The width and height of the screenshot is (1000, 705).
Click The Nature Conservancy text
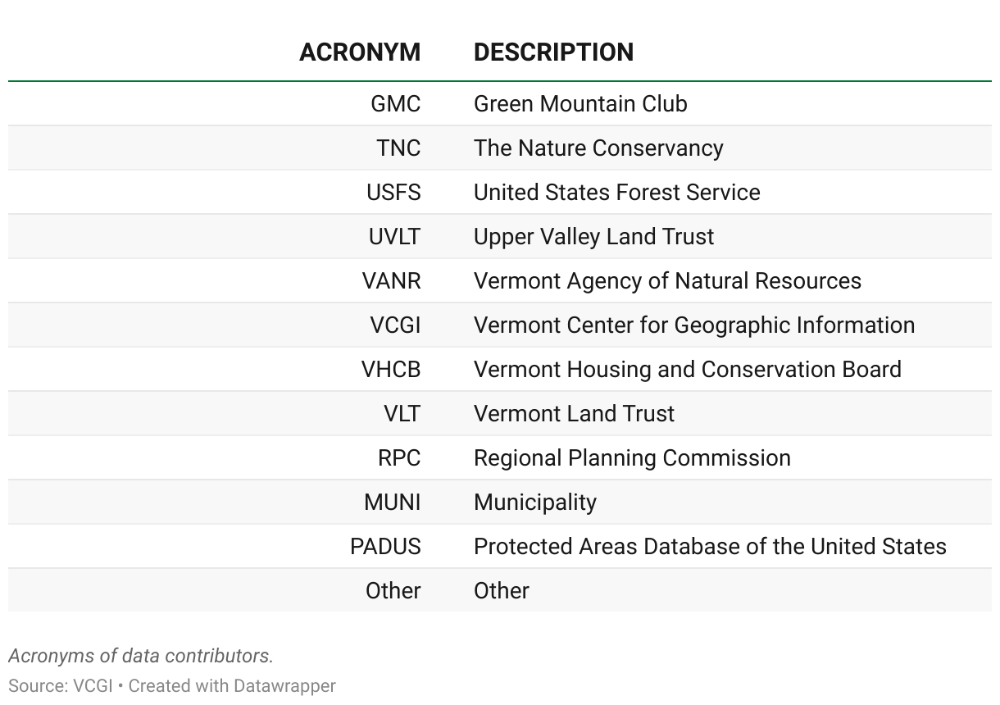(598, 148)
